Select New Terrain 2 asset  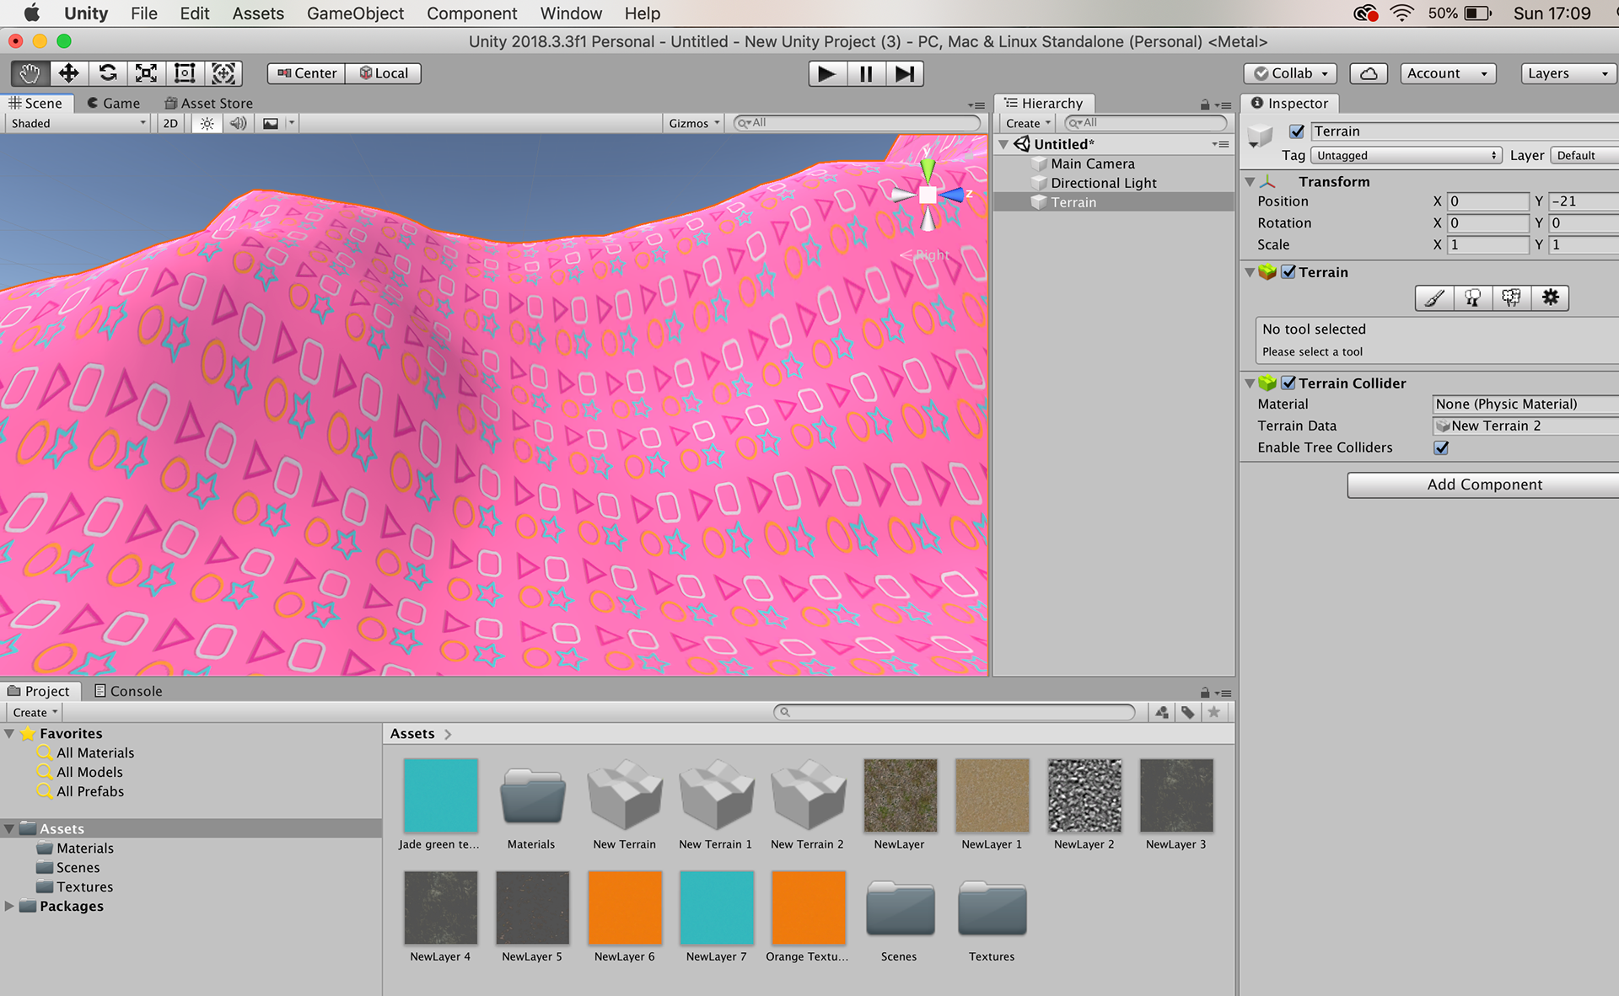pos(807,805)
